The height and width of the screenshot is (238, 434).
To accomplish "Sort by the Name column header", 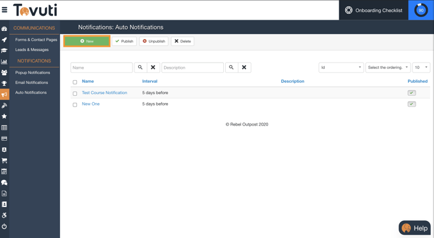I will pyautogui.click(x=88, y=81).
